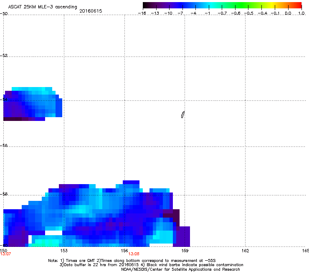Click the longitude label 162
The height and width of the screenshot is (272, 309).
245,251
